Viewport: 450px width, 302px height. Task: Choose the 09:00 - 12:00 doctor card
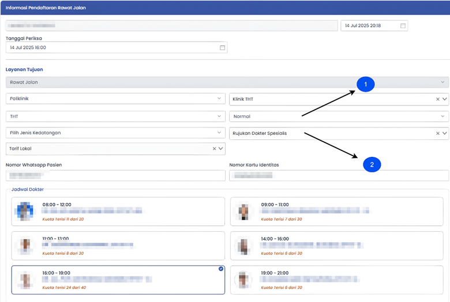point(339,212)
